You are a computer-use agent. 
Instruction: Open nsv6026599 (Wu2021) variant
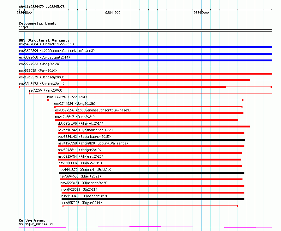(x=79, y=189)
